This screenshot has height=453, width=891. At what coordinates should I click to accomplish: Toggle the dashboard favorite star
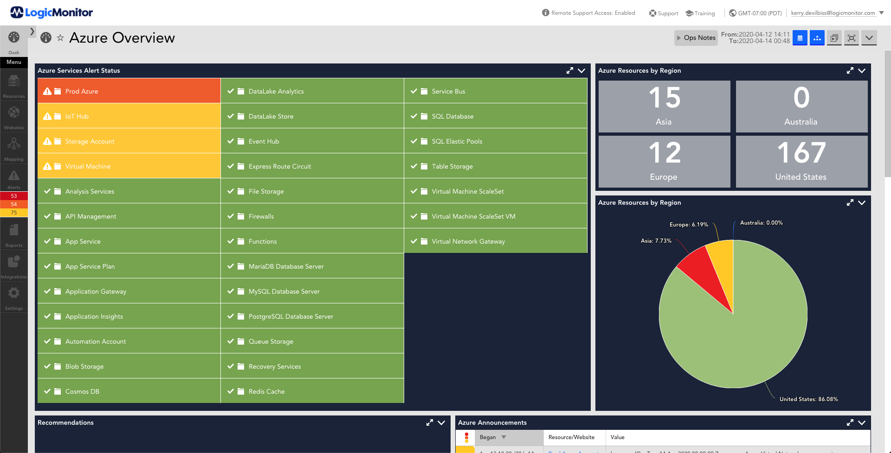coord(60,38)
